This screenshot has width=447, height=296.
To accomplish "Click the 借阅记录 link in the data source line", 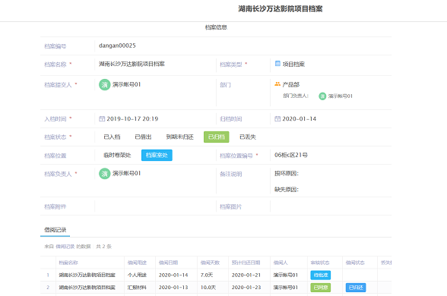I will coord(65,247).
